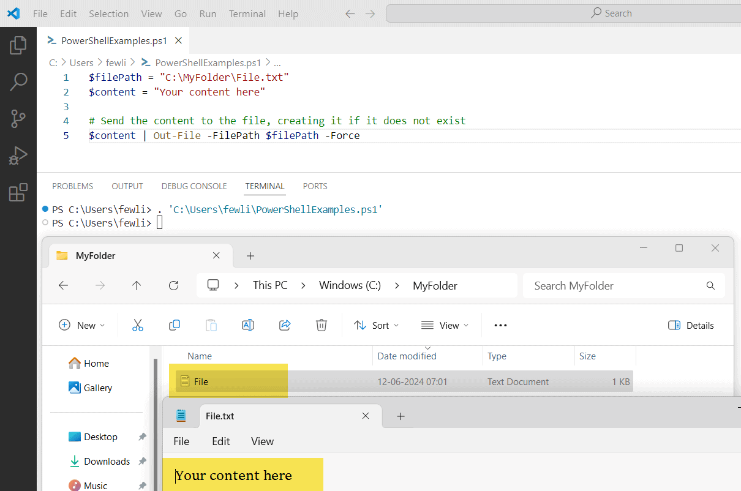This screenshot has width=741, height=491.
Task: Sort by the Date modified column
Action: click(x=407, y=356)
